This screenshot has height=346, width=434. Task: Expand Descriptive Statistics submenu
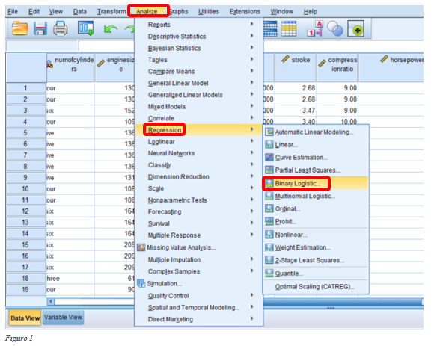pos(199,37)
